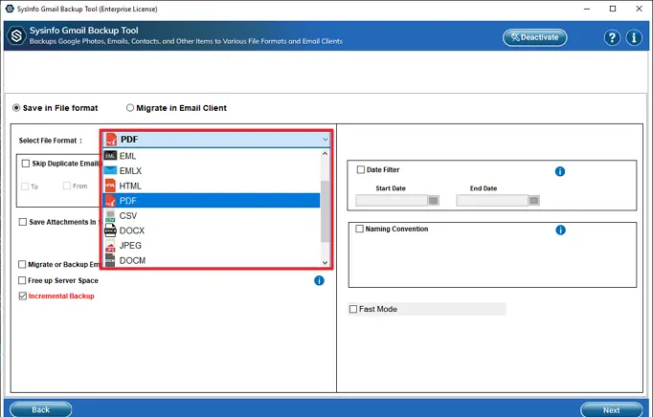The height and width of the screenshot is (417, 653).
Task: Click the CSV file icon in list
Action: coord(110,215)
